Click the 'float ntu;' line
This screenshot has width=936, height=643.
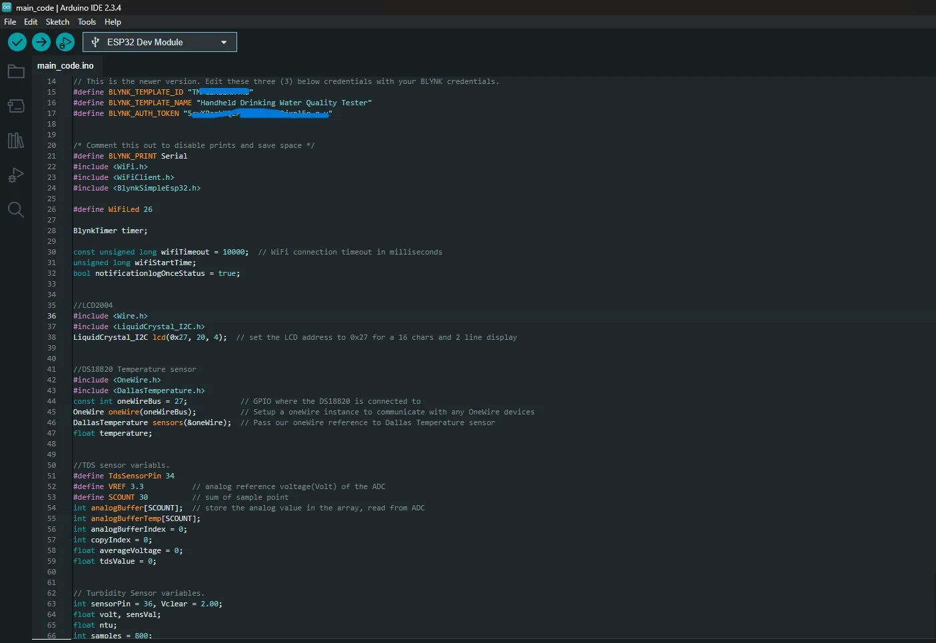(95, 625)
